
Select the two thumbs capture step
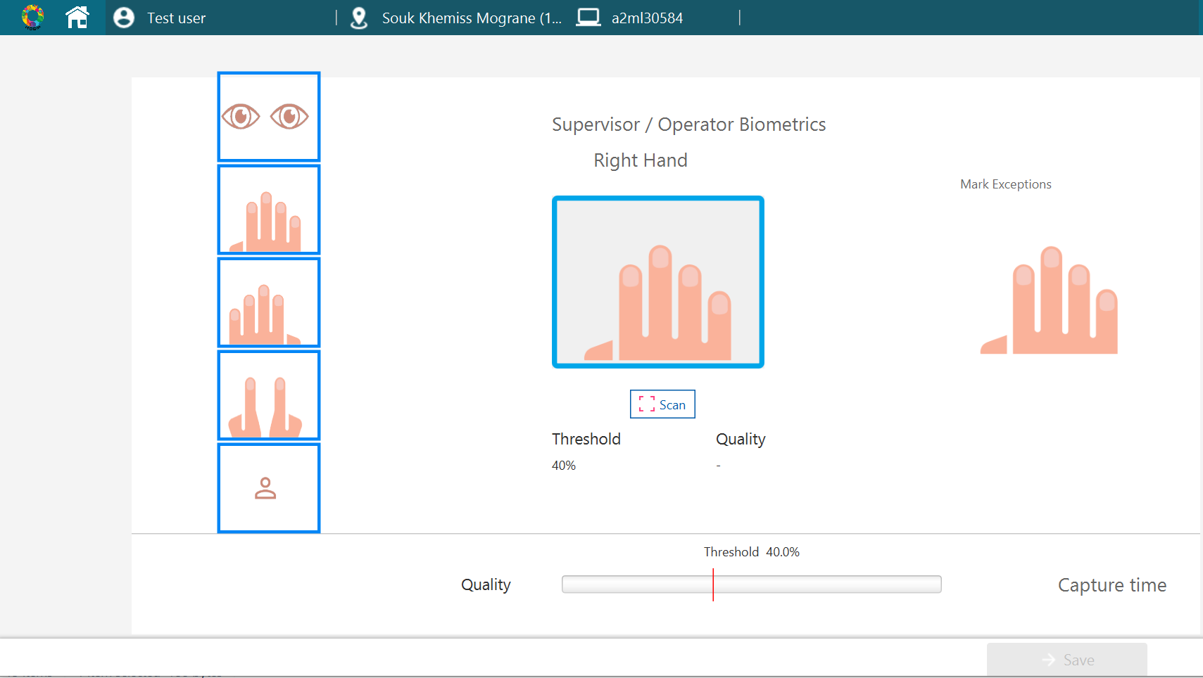[269, 395]
